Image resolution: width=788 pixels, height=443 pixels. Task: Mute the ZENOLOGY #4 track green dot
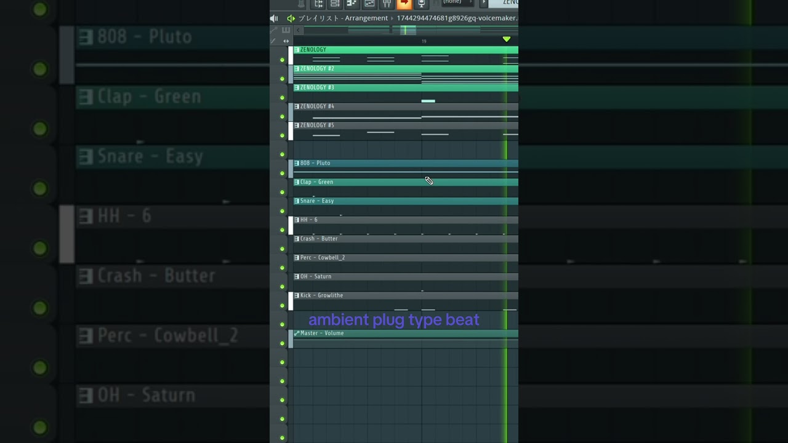tap(282, 116)
